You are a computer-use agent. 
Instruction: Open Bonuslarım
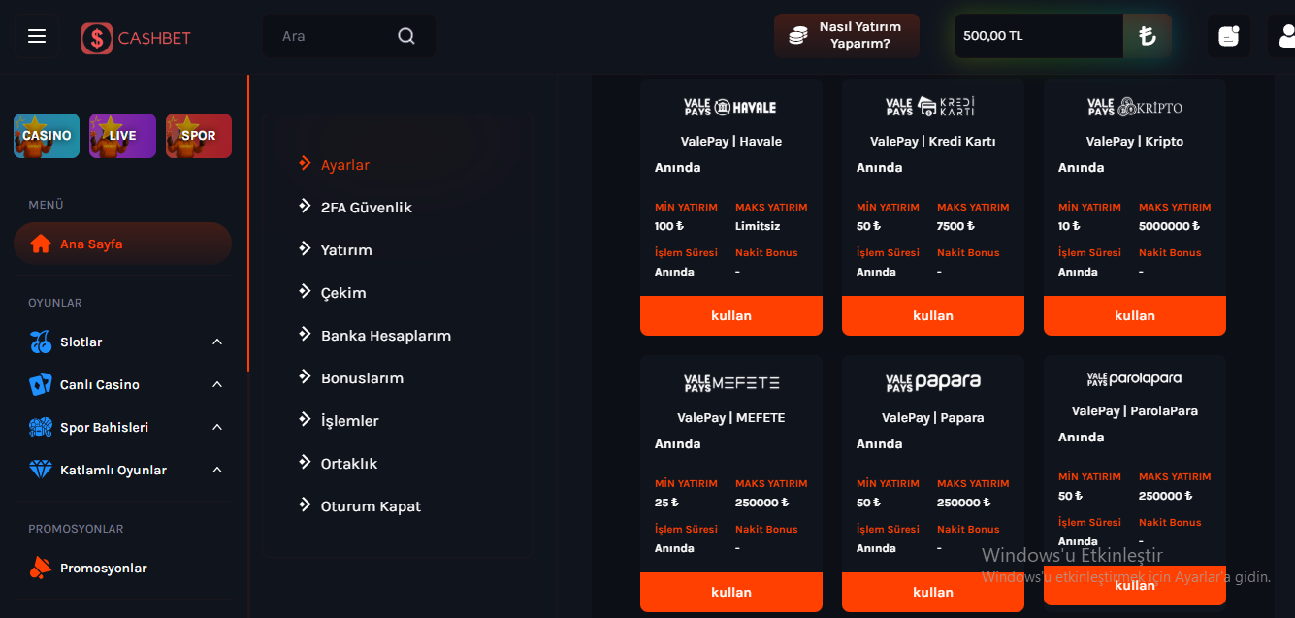click(362, 378)
